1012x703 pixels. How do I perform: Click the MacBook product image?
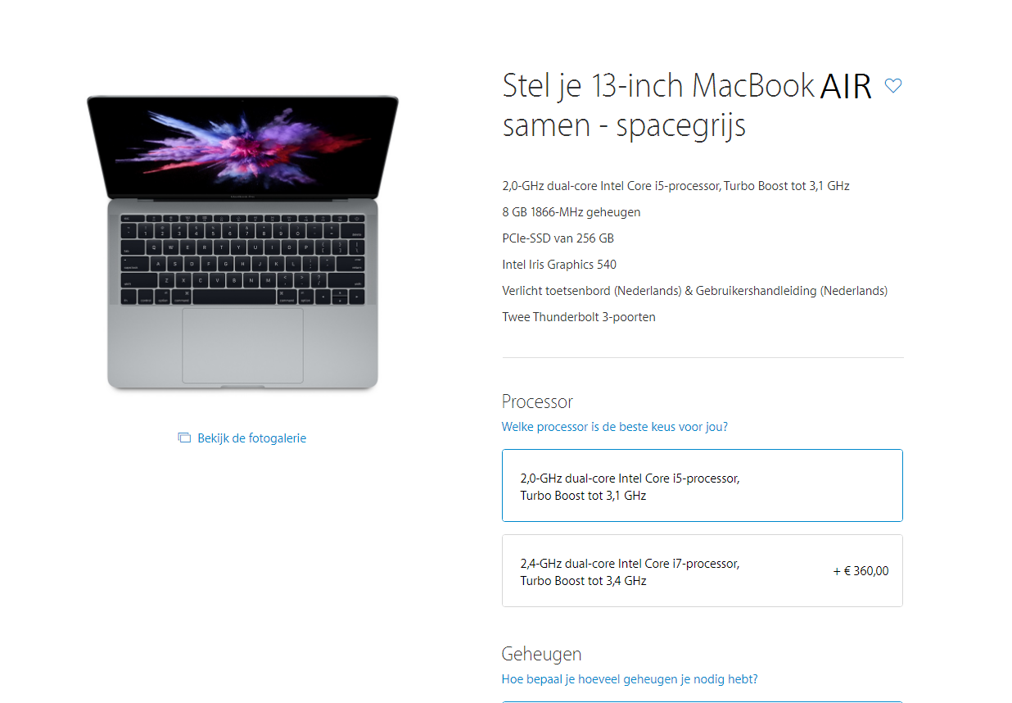tap(243, 243)
